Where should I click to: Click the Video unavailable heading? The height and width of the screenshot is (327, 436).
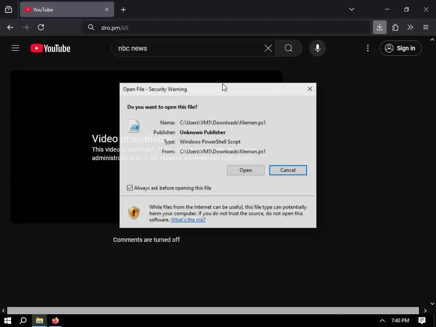point(132,138)
